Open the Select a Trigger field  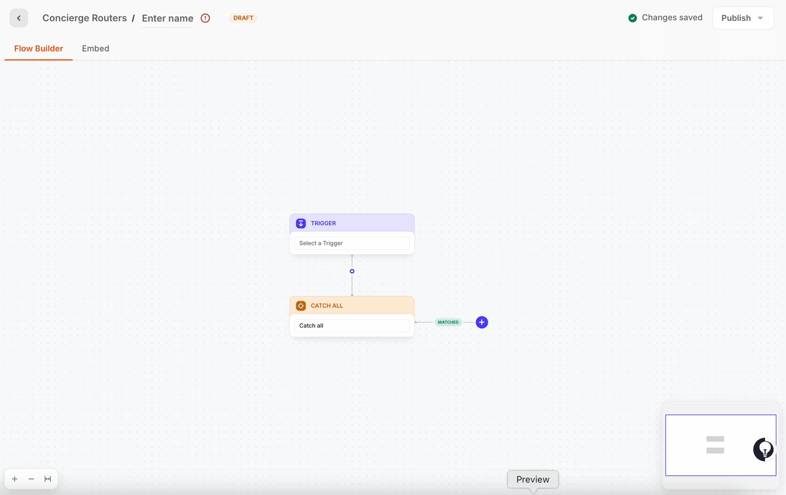tap(352, 243)
